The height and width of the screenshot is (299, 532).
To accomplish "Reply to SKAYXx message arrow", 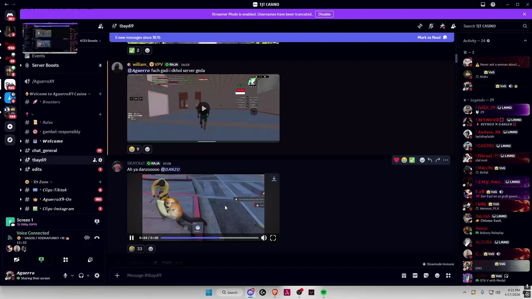I will [x=430, y=160].
